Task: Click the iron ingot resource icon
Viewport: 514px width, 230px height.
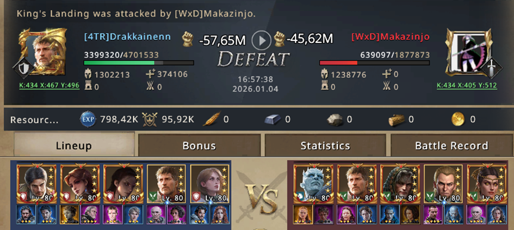Action: (x=273, y=120)
